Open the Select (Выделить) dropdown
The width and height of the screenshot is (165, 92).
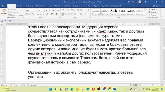tap(153, 15)
